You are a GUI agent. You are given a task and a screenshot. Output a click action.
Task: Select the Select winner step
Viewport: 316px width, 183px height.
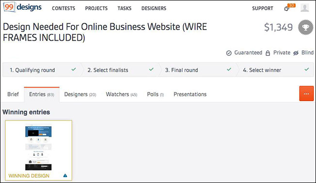275,70
